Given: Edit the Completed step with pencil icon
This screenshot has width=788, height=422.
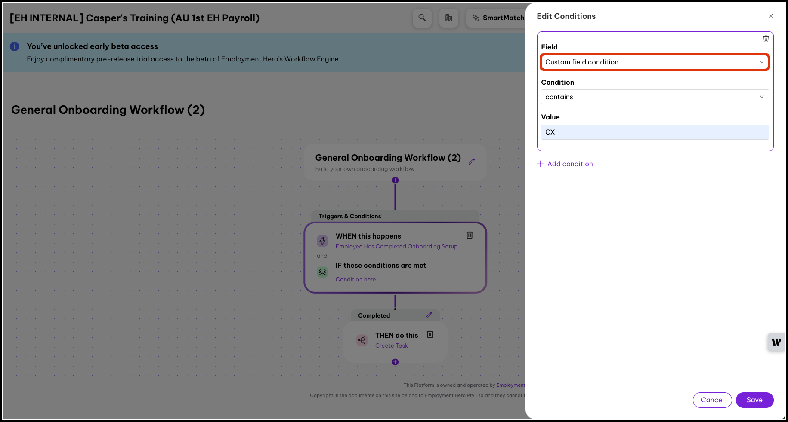Looking at the screenshot, I should (429, 315).
